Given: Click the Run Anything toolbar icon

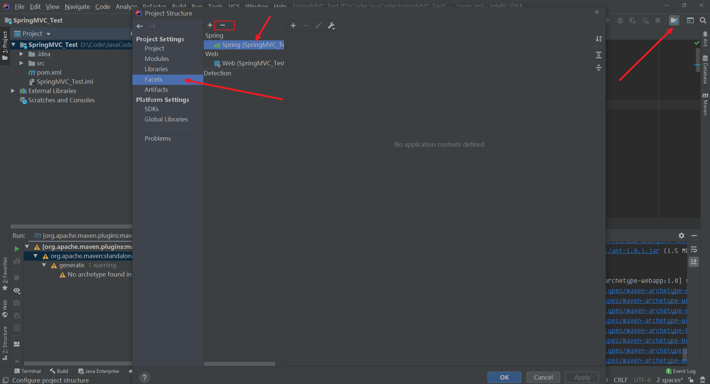Looking at the screenshot, I should [x=690, y=20].
